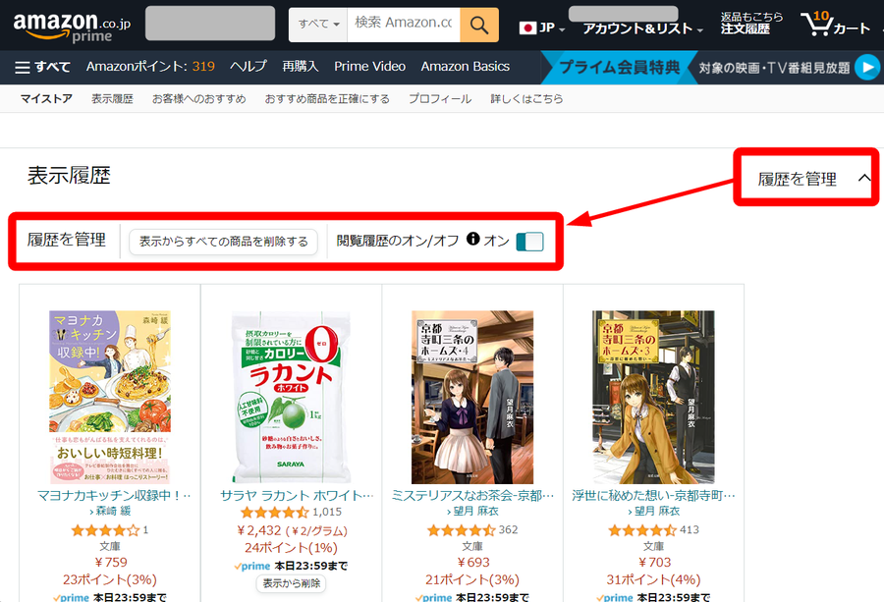Go to Prime Video
Viewport: 884px width, 602px height.
pos(370,67)
